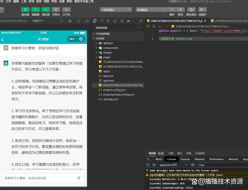Click the preview eye icon in toolbar
248x190 pixels.
pos(180,10)
